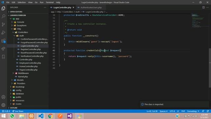Expand the Console folder
The height and width of the screenshot is (119, 211).
pos(28,22)
